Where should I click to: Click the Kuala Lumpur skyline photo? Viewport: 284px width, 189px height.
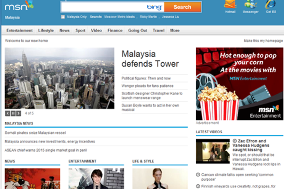59,78
